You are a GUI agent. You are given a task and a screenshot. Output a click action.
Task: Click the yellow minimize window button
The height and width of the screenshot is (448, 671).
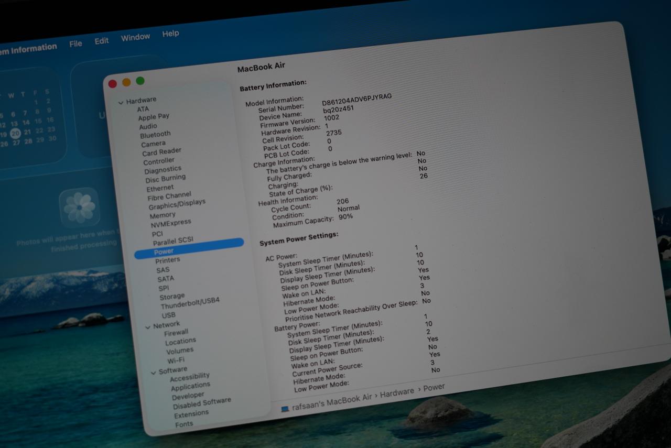click(x=126, y=82)
